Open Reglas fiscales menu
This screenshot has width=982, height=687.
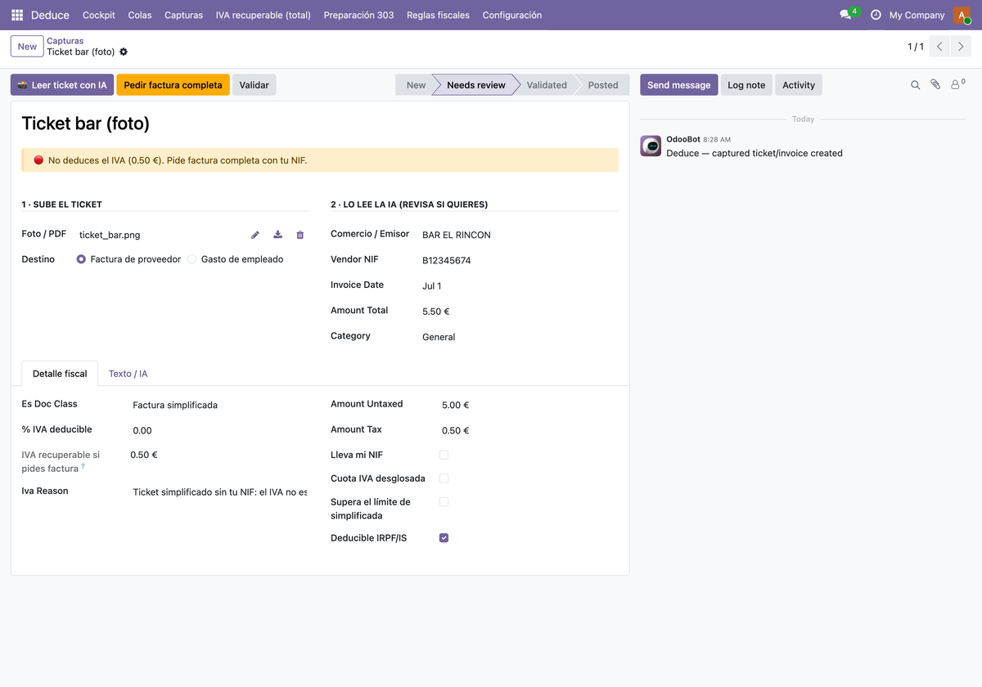click(438, 15)
